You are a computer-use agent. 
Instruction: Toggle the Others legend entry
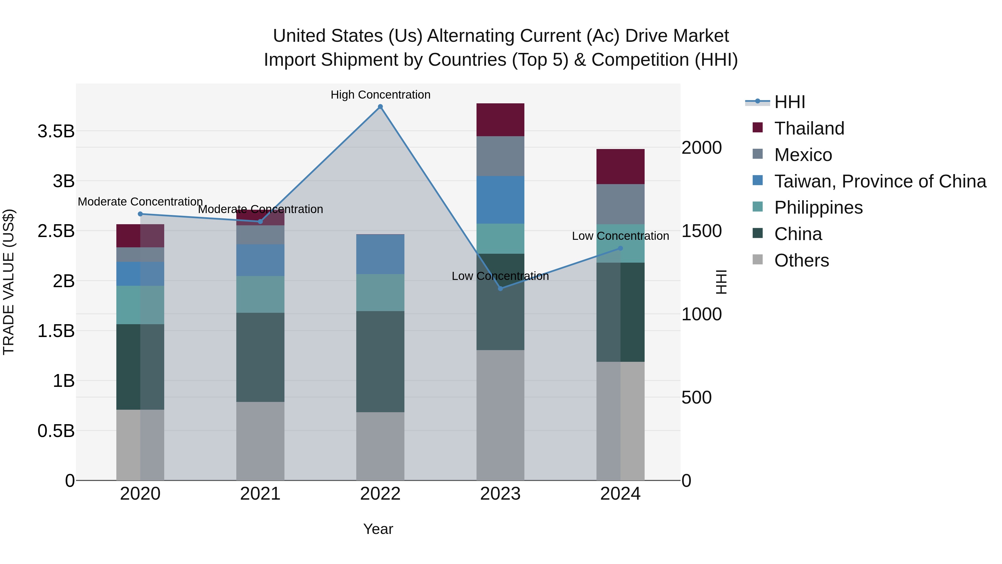790,260
